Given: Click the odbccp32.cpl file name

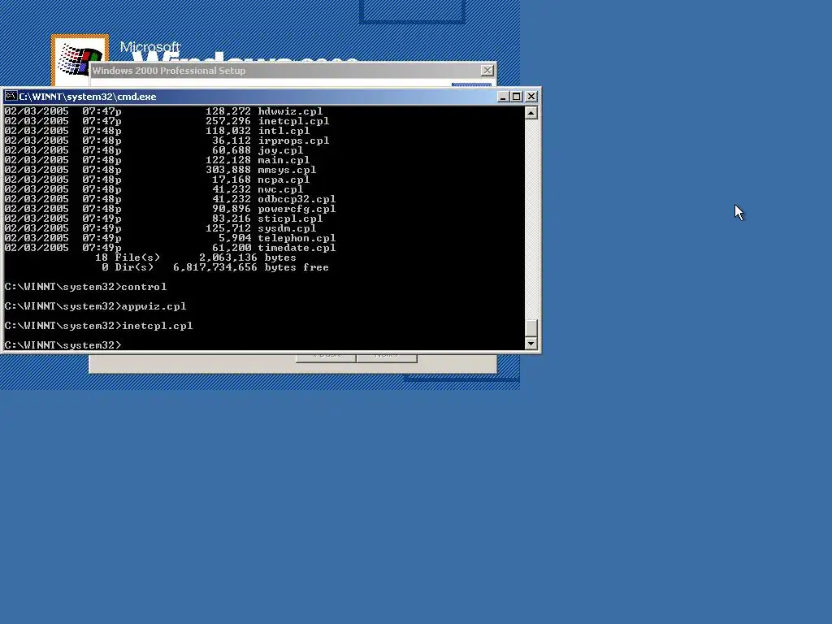Looking at the screenshot, I should coord(297,199).
